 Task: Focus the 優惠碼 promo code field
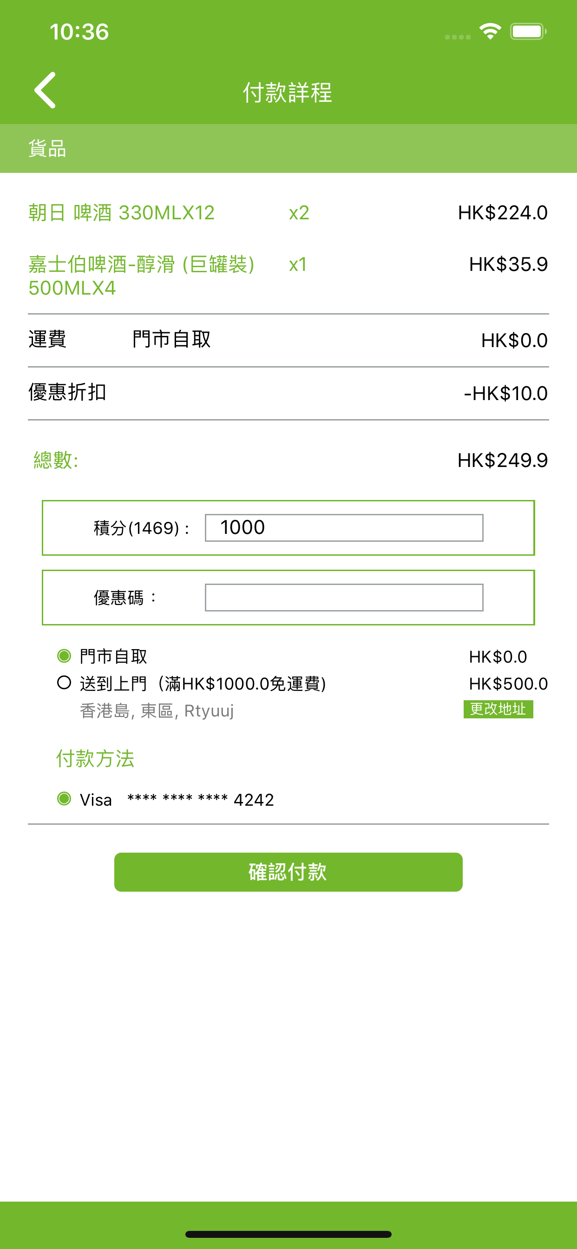point(344,598)
